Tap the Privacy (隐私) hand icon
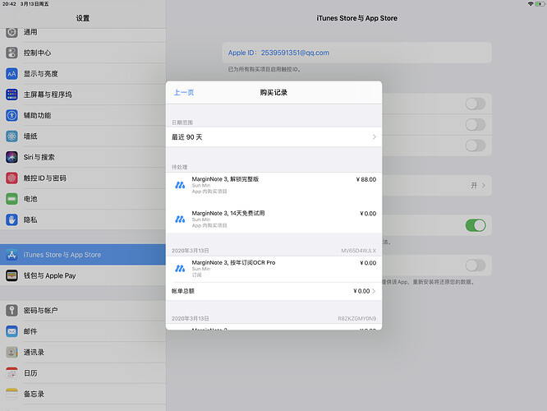This screenshot has width=547, height=411. (11, 219)
